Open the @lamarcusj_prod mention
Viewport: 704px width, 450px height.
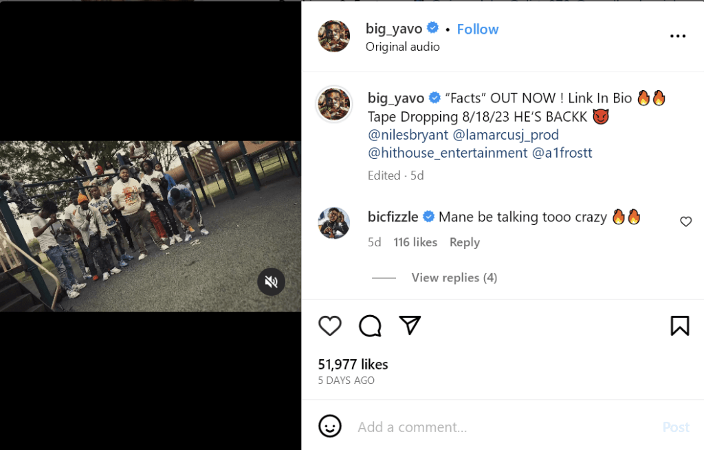pos(506,135)
